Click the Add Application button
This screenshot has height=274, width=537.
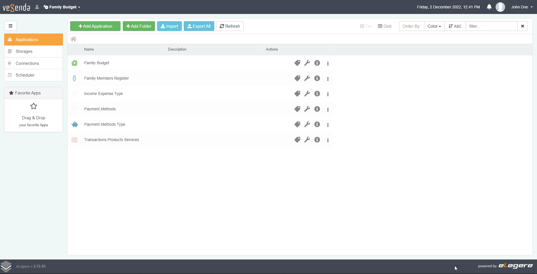pyautogui.click(x=95, y=26)
